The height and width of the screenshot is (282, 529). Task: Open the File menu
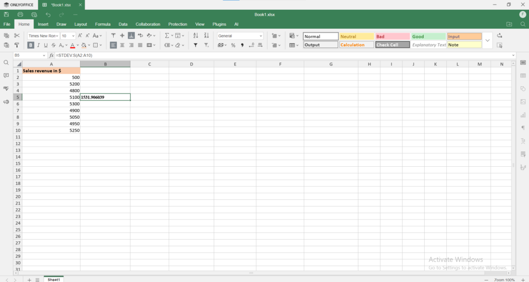(x=7, y=24)
